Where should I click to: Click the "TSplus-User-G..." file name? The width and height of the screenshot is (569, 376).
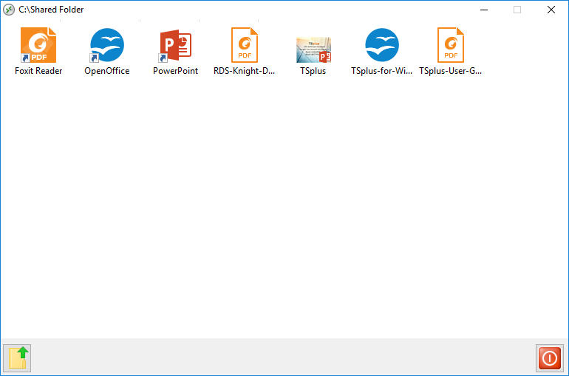(x=450, y=71)
